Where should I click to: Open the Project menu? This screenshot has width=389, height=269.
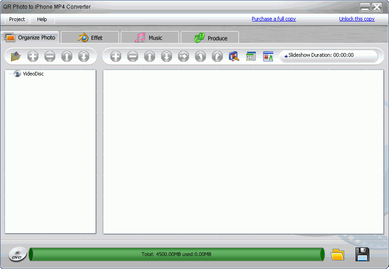[x=17, y=19]
